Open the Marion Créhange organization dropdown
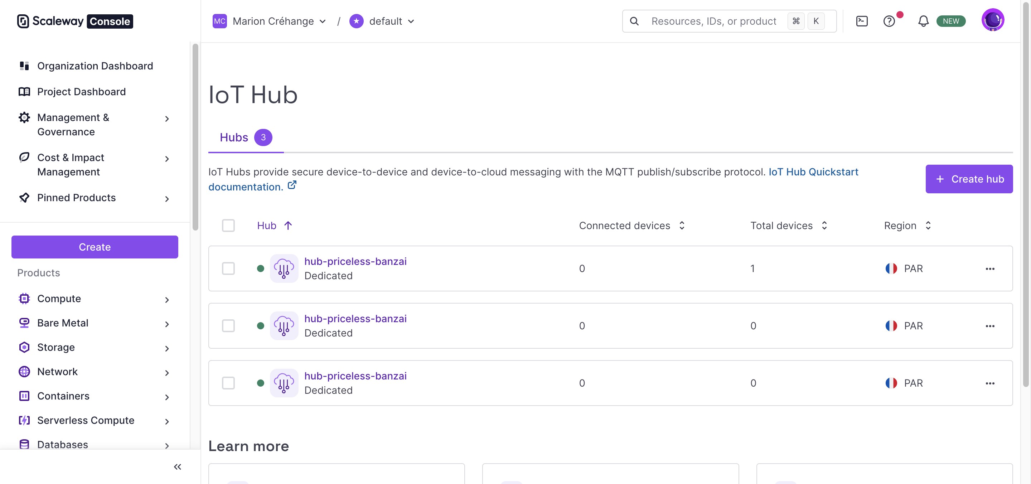Image resolution: width=1031 pixels, height=484 pixels. click(x=279, y=21)
